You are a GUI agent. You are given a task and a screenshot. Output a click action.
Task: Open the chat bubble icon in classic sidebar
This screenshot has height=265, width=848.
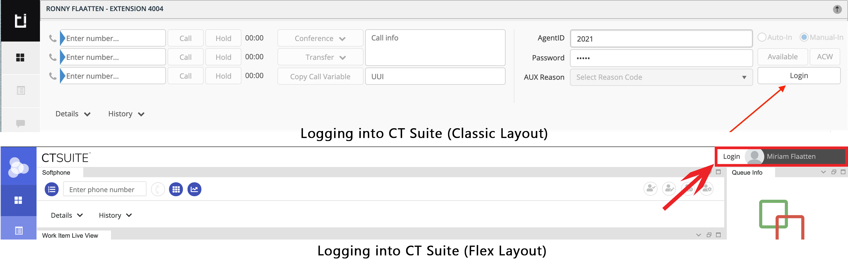click(x=21, y=123)
